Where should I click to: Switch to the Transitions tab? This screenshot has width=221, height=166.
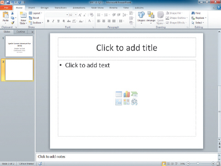tap(61, 8)
